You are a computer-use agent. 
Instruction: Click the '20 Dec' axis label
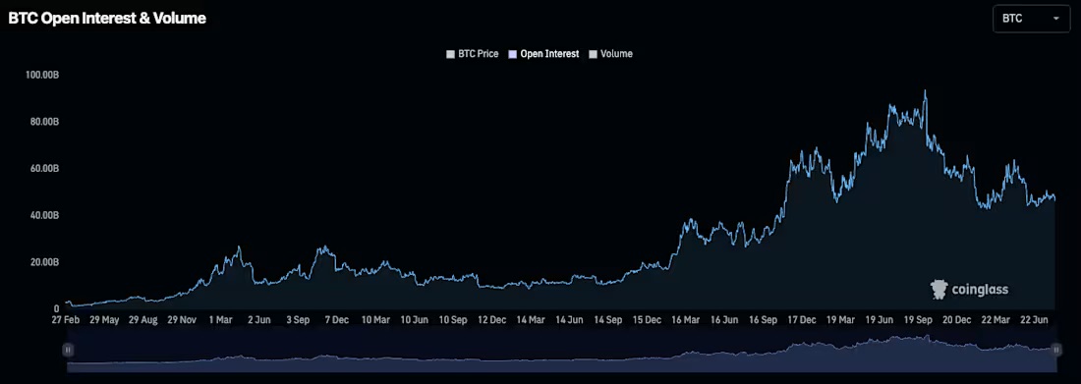[957, 320]
